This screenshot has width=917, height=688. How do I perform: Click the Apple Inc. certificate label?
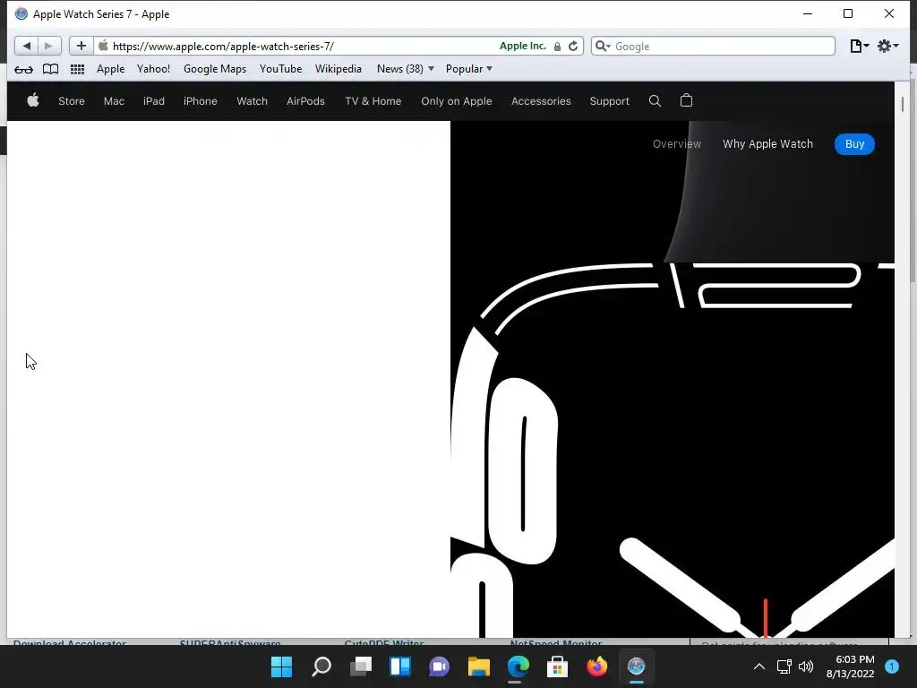(x=523, y=47)
